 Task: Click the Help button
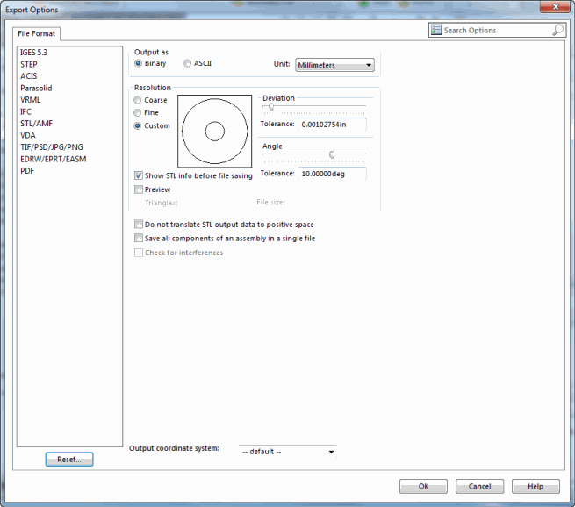[x=535, y=487]
